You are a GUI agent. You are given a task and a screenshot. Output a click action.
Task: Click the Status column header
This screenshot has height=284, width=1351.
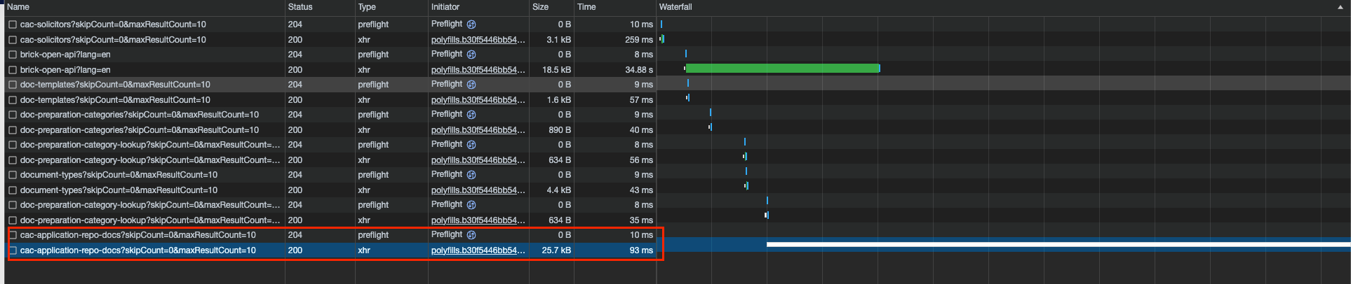(x=300, y=7)
